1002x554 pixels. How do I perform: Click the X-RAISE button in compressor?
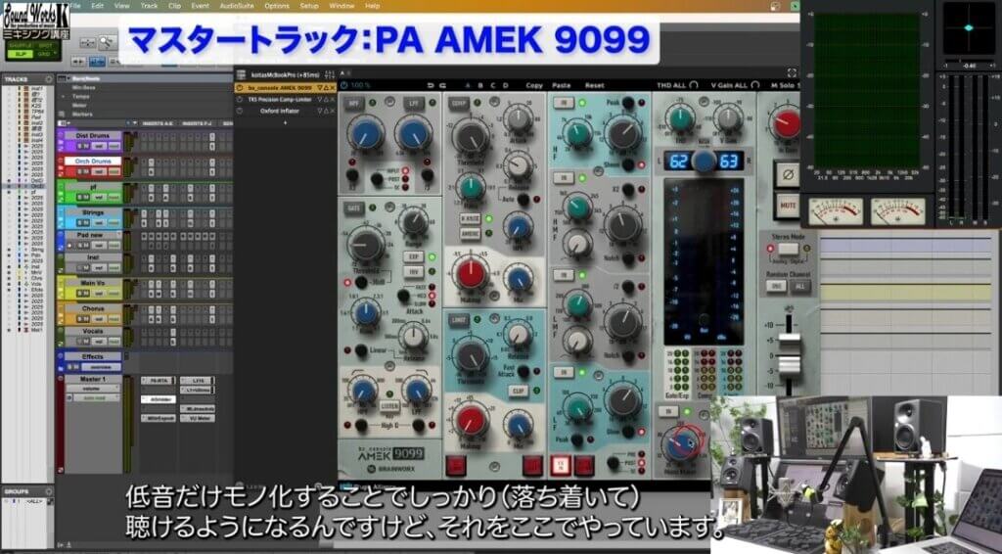coord(471,218)
